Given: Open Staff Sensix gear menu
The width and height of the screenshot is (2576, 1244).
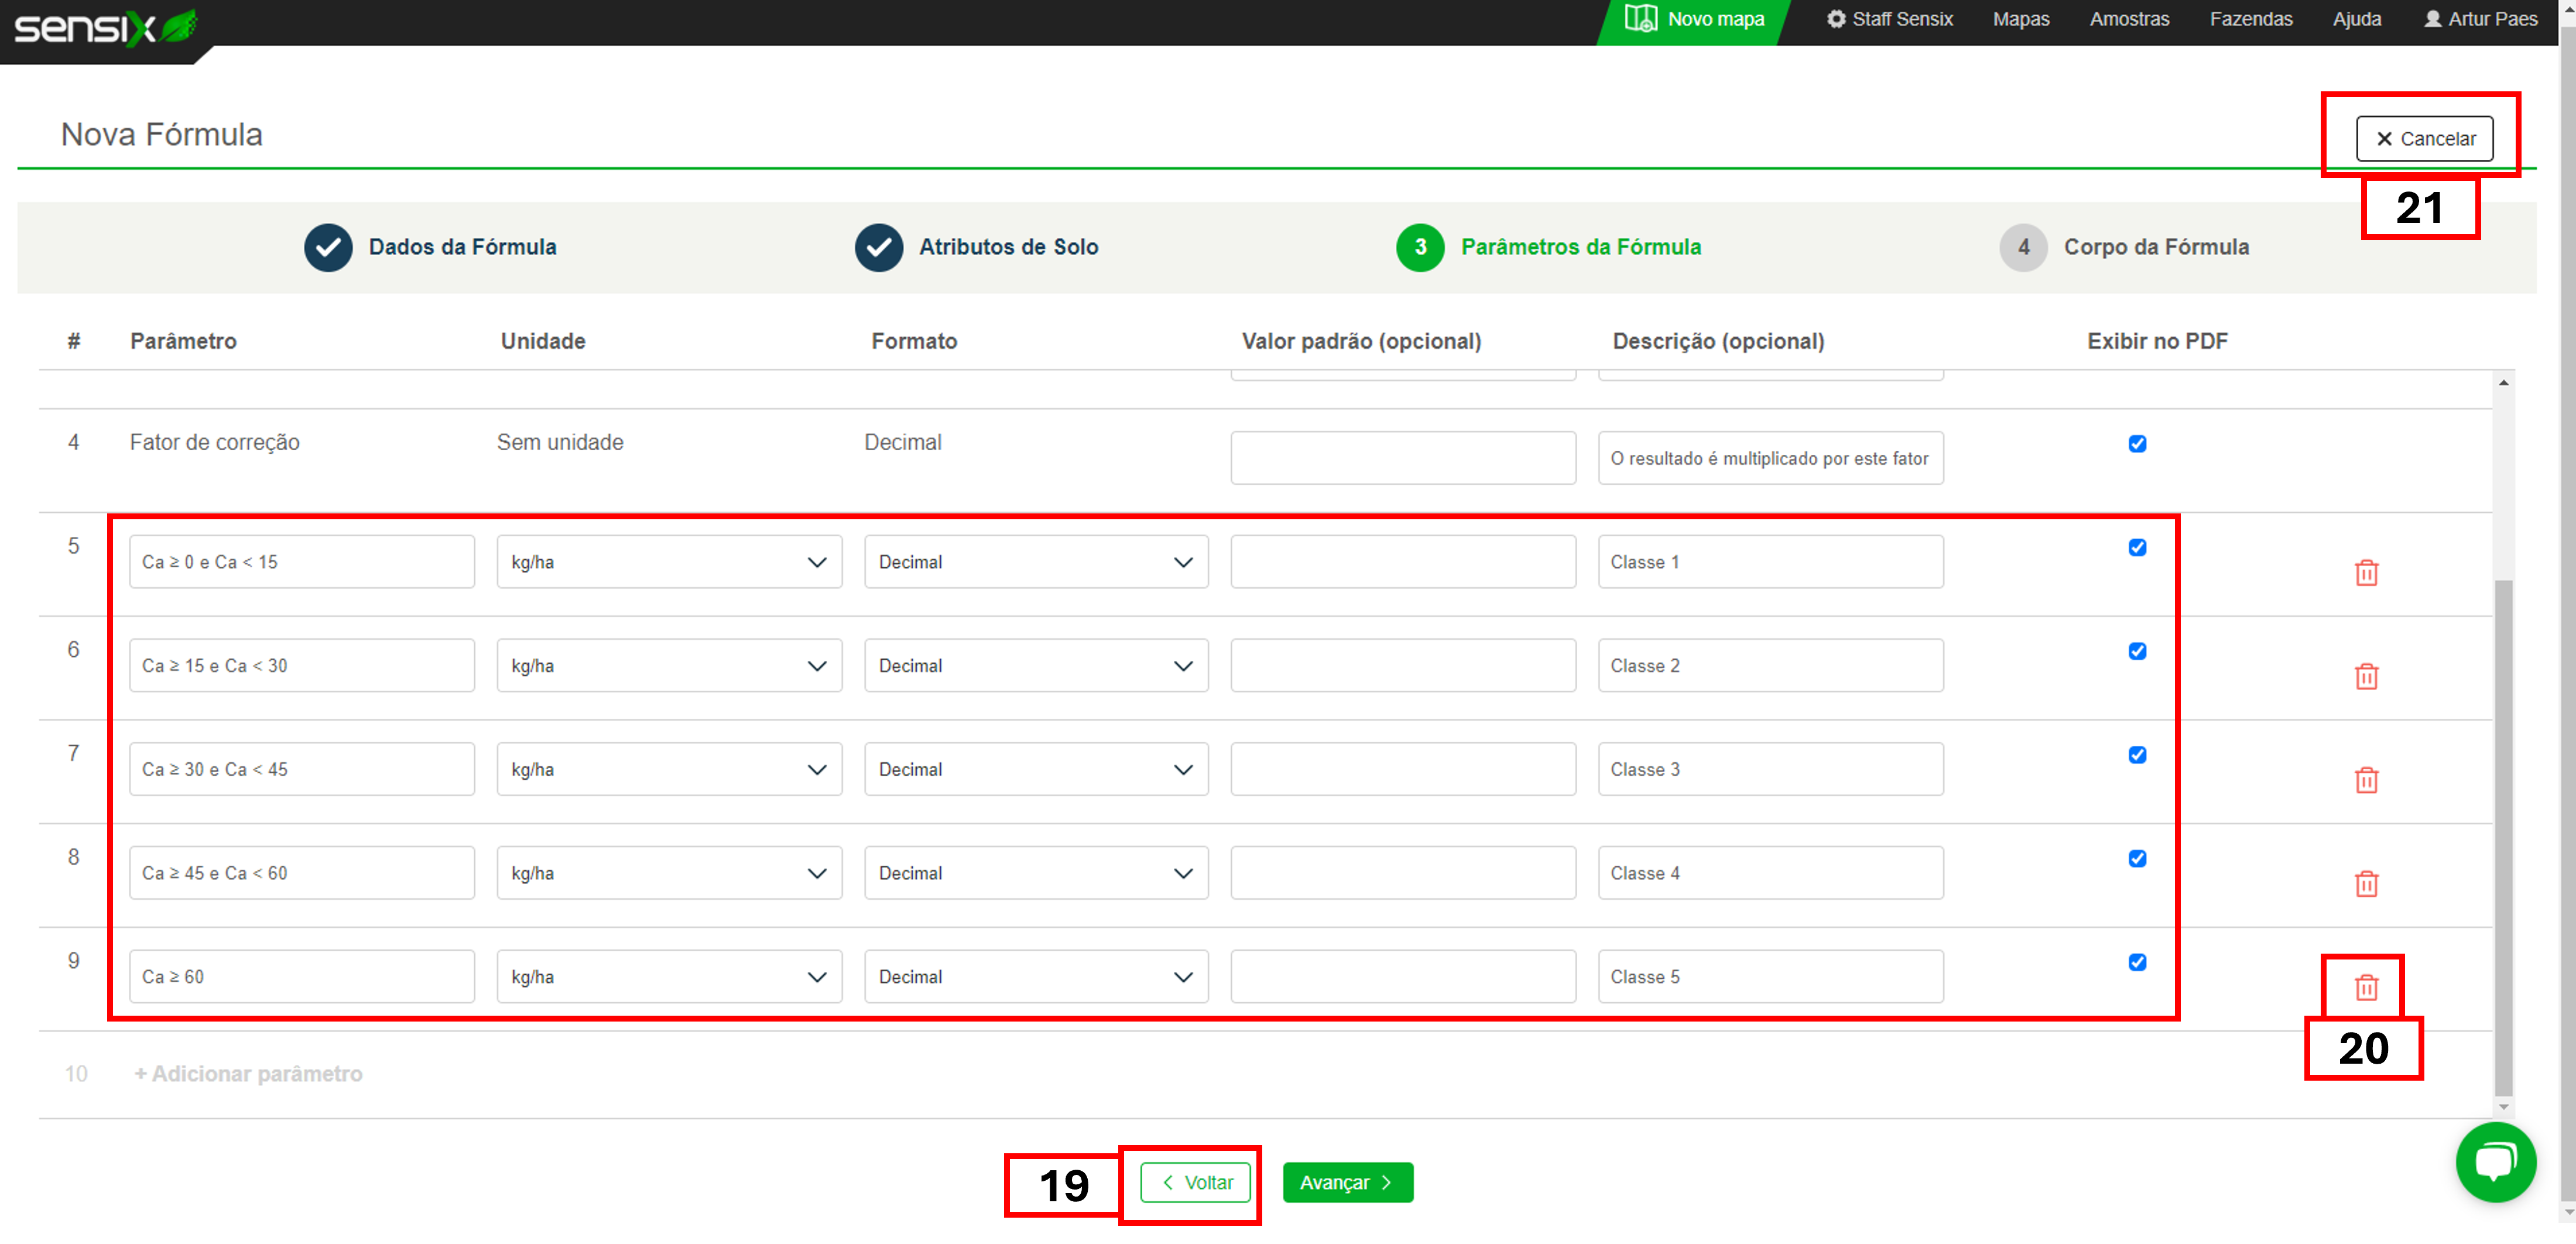Looking at the screenshot, I should [1889, 19].
